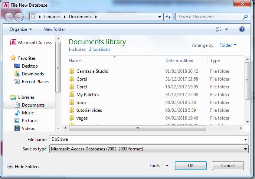Image resolution: width=255 pixels, height=179 pixels.
Task: Click the navigation pane scroll up arrow
Action: pyautogui.click(x=58, y=39)
